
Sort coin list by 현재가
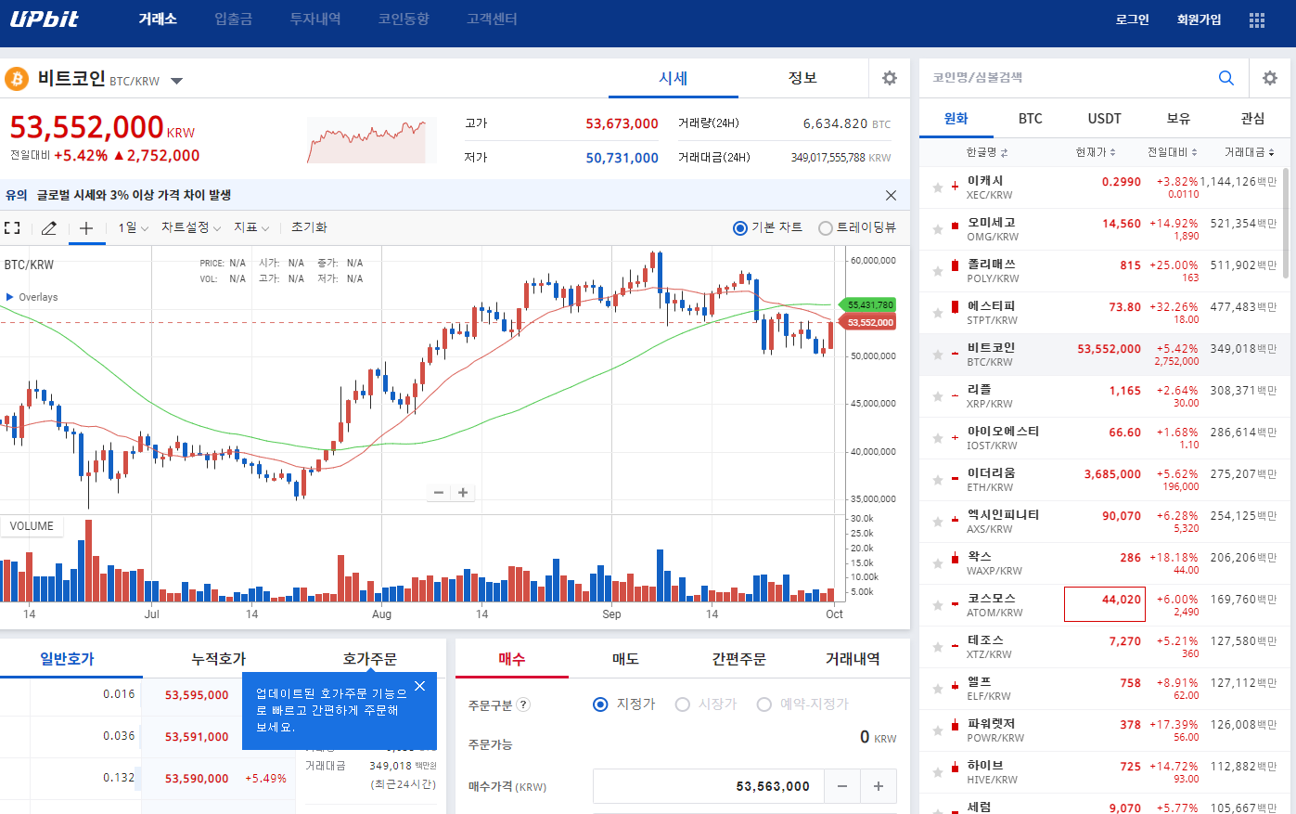[x=1096, y=152]
